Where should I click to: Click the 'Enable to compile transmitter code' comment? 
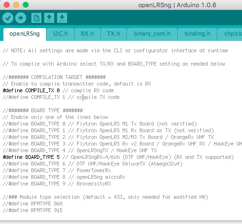pos(77,84)
